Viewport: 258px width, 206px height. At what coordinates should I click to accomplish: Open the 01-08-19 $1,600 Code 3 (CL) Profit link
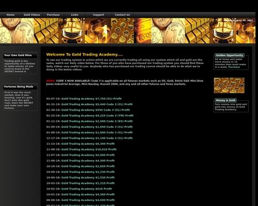click(97, 132)
